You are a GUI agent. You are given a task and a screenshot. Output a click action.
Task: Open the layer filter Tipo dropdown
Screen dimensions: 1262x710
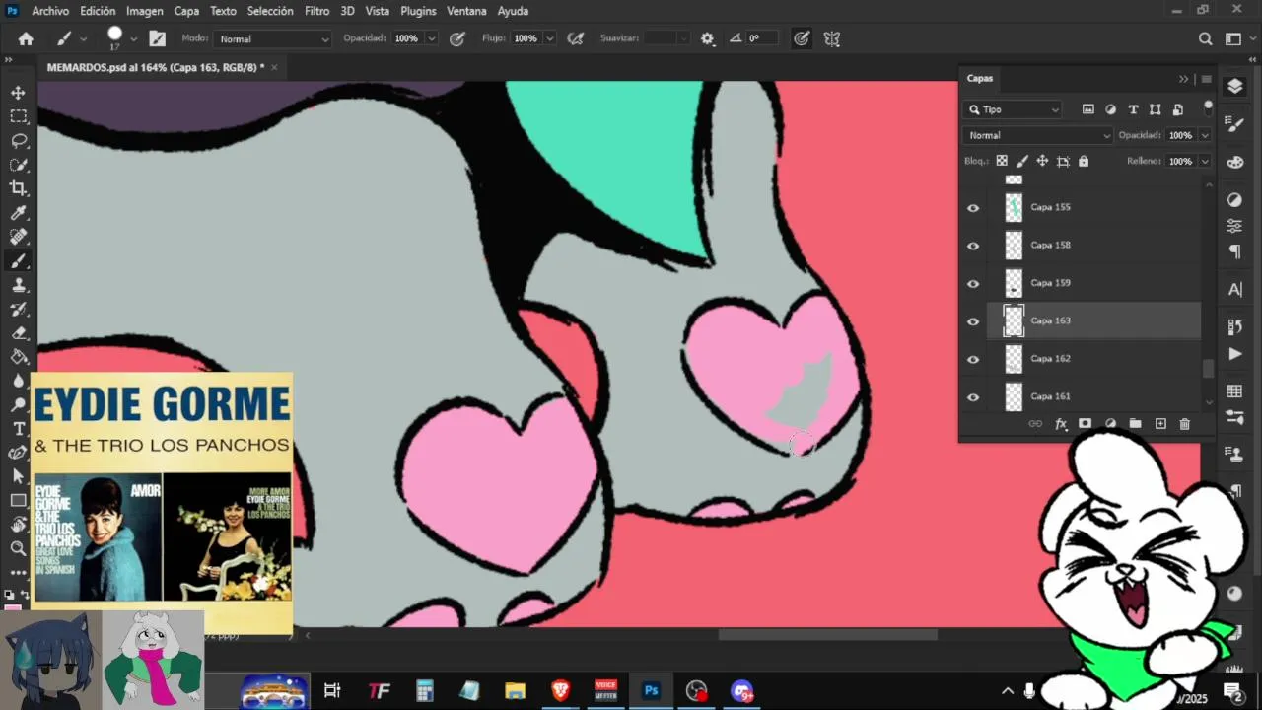1014,109
